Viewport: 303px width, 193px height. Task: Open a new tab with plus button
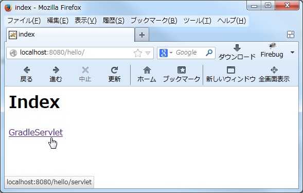tap(142, 35)
